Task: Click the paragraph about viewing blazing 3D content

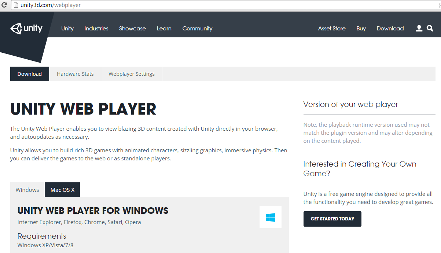Action: pos(144,133)
